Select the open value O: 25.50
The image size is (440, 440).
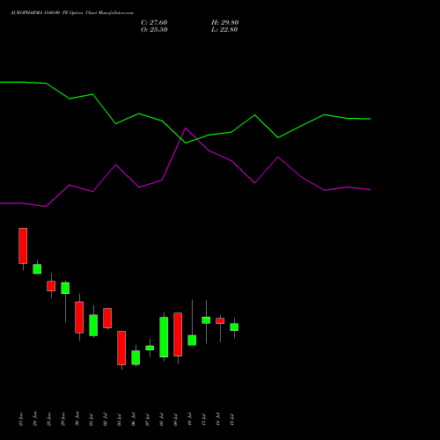click(x=154, y=30)
